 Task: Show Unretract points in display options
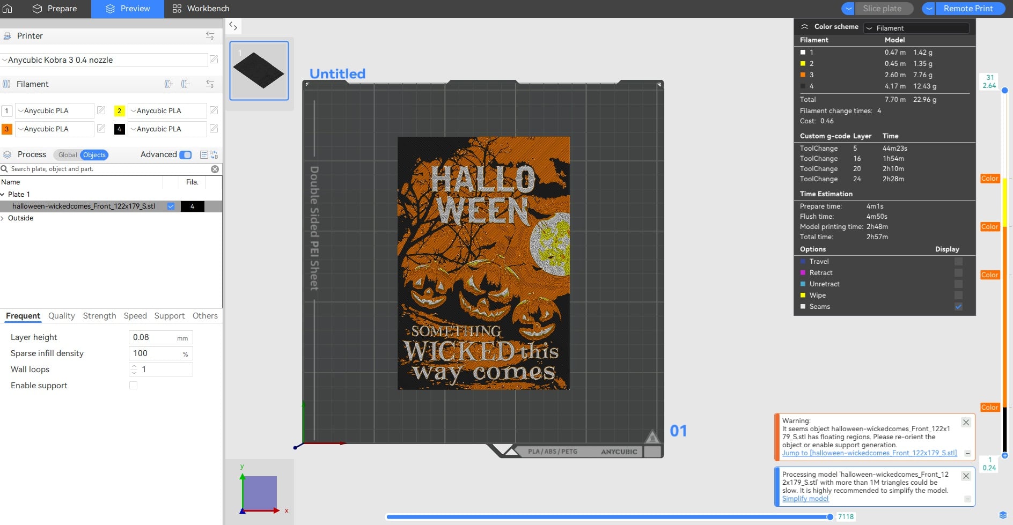pyautogui.click(x=958, y=284)
